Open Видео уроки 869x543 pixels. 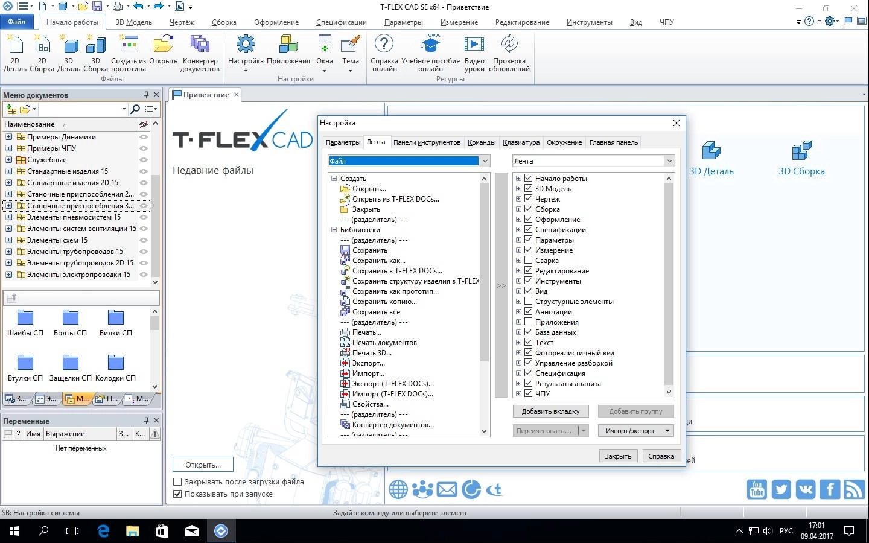click(474, 53)
